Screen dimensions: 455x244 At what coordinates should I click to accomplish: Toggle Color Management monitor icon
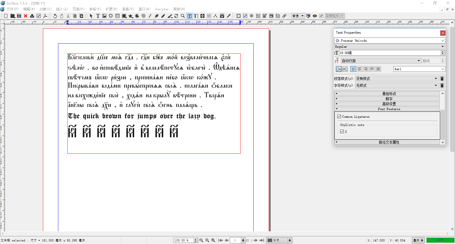click(x=308, y=16)
